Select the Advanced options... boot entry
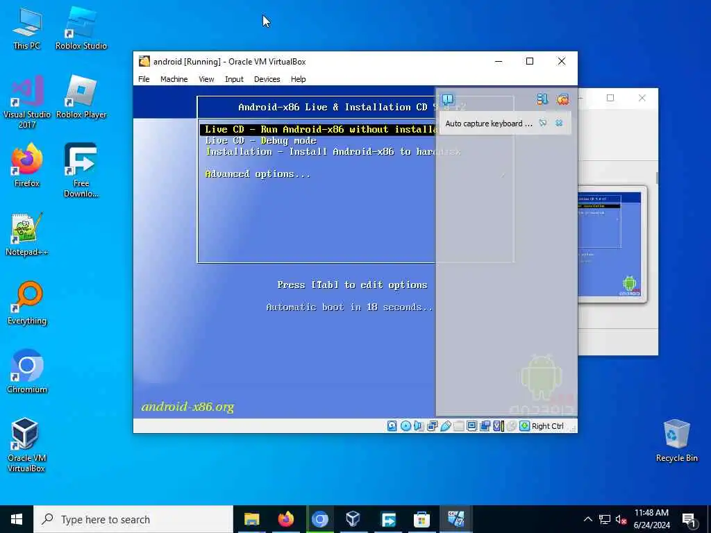711x533 pixels. (258, 174)
